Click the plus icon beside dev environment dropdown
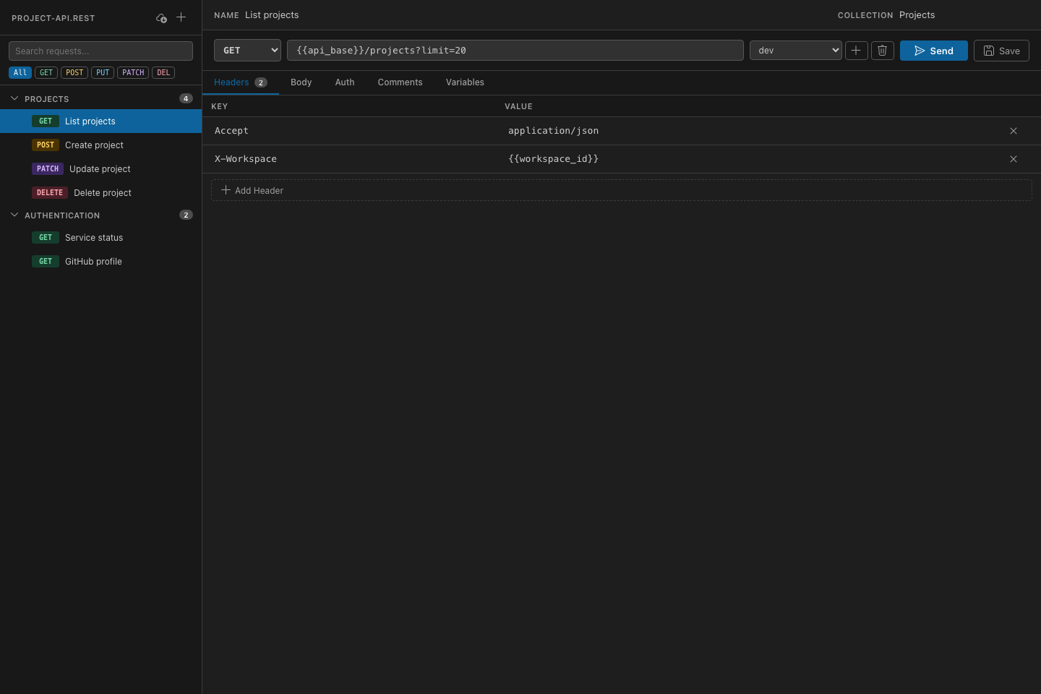Image resolution: width=1041 pixels, height=694 pixels. (856, 51)
